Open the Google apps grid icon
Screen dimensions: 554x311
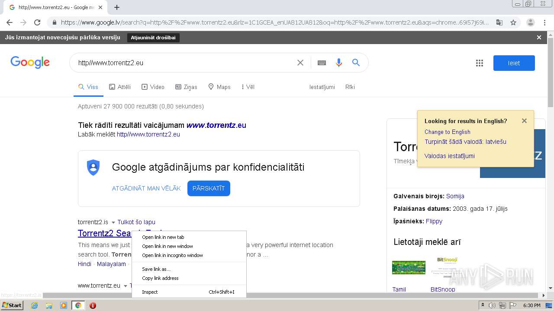point(480,63)
